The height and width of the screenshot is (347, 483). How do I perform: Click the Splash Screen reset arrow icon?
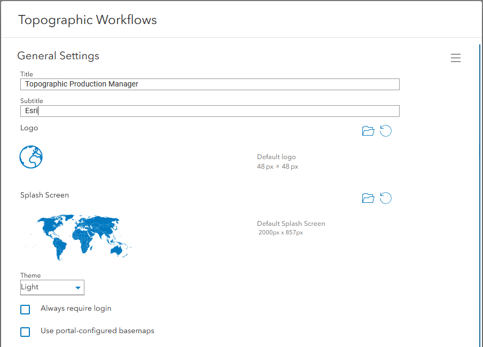[386, 198]
